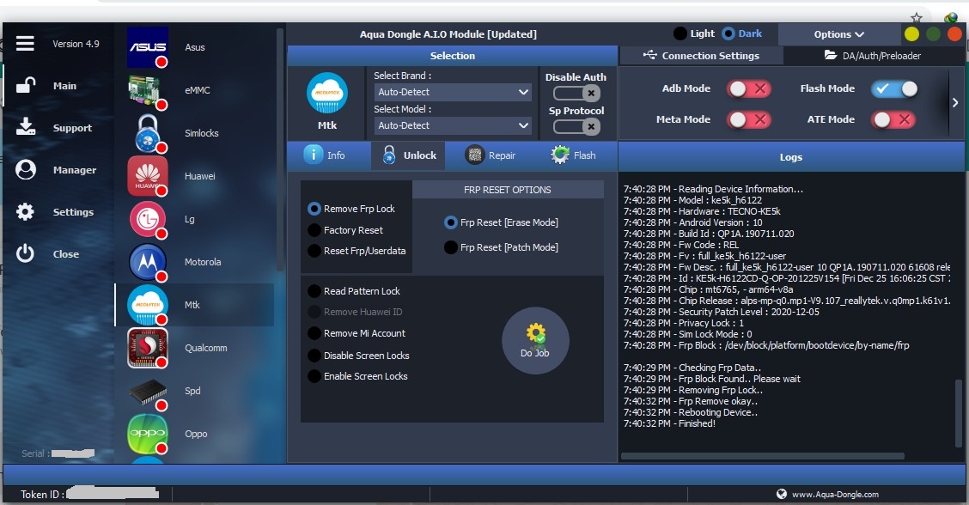Click the hamburger menu icon

(25, 44)
